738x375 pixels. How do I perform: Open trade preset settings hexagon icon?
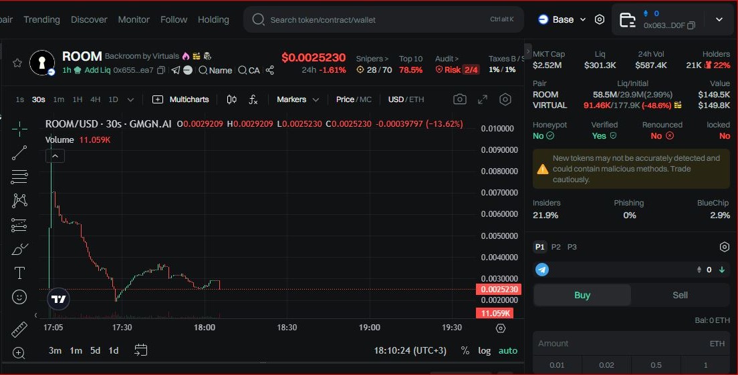(x=725, y=247)
